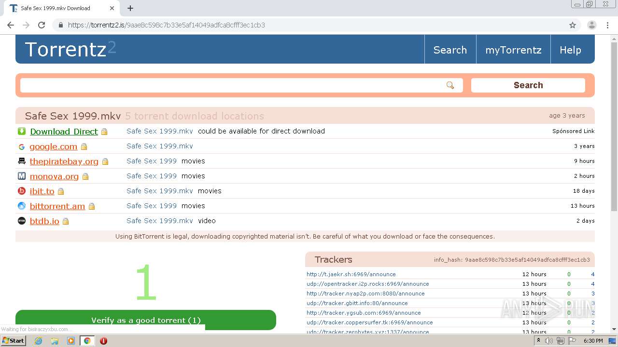Image resolution: width=618 pixels, height=347 pixels.
Task: Open the Search menu in the Torrentz header
Action: [x=450, y=50]
